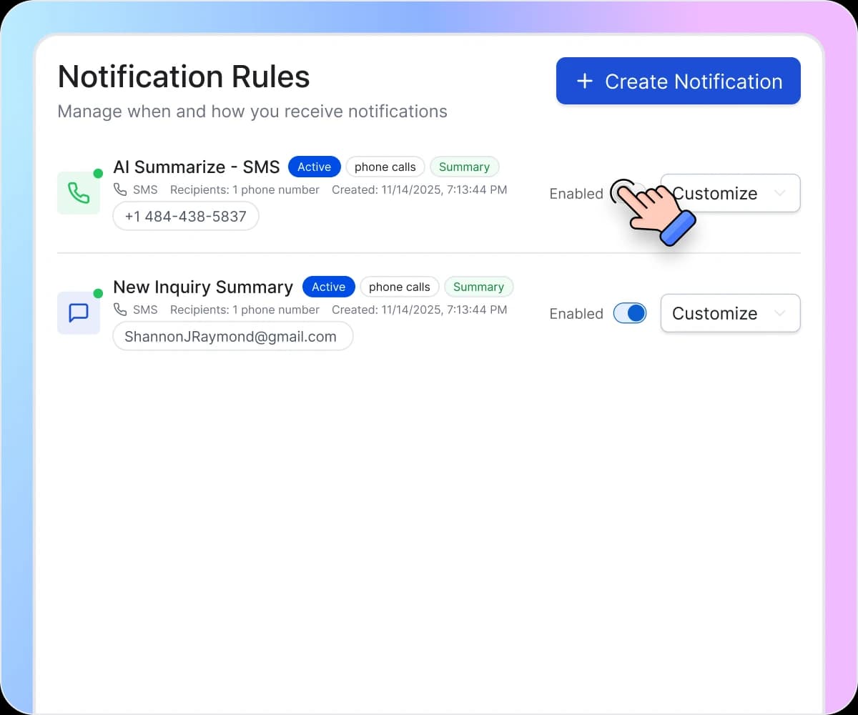Click the SMS phone icon on New Inquiry Summary row
The width and height of the screenshot is (858, 715).
pyautogui.click(x=120, y=310)
